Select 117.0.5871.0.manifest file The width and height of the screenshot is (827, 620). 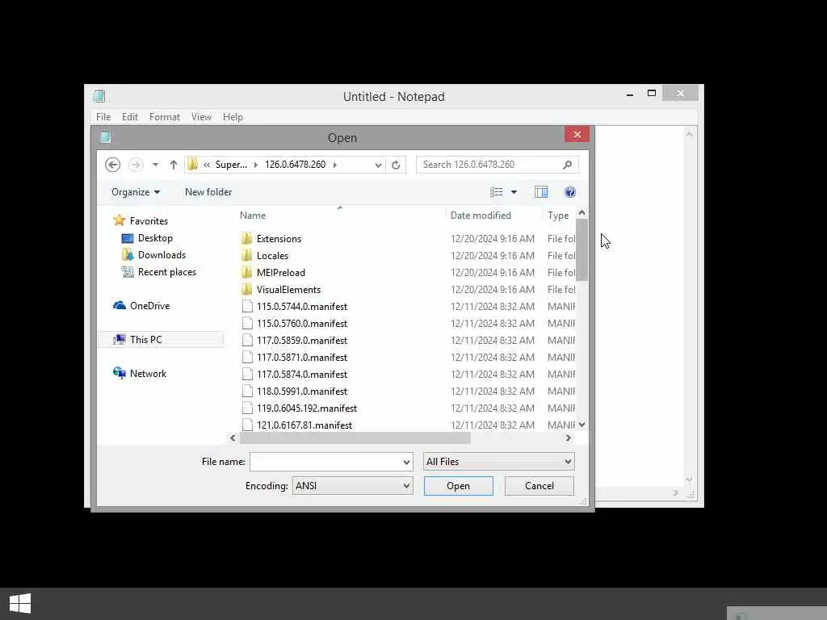(302, 357)
